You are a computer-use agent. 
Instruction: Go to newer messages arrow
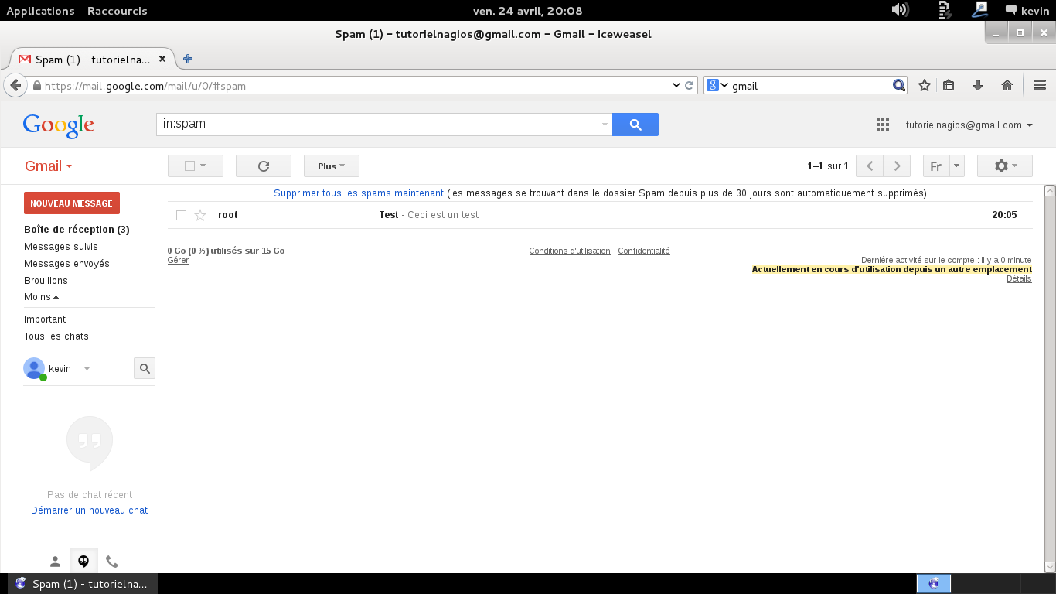870,166
